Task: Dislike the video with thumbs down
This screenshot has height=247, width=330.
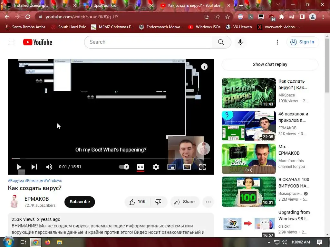Action: (x=158, y=202)
